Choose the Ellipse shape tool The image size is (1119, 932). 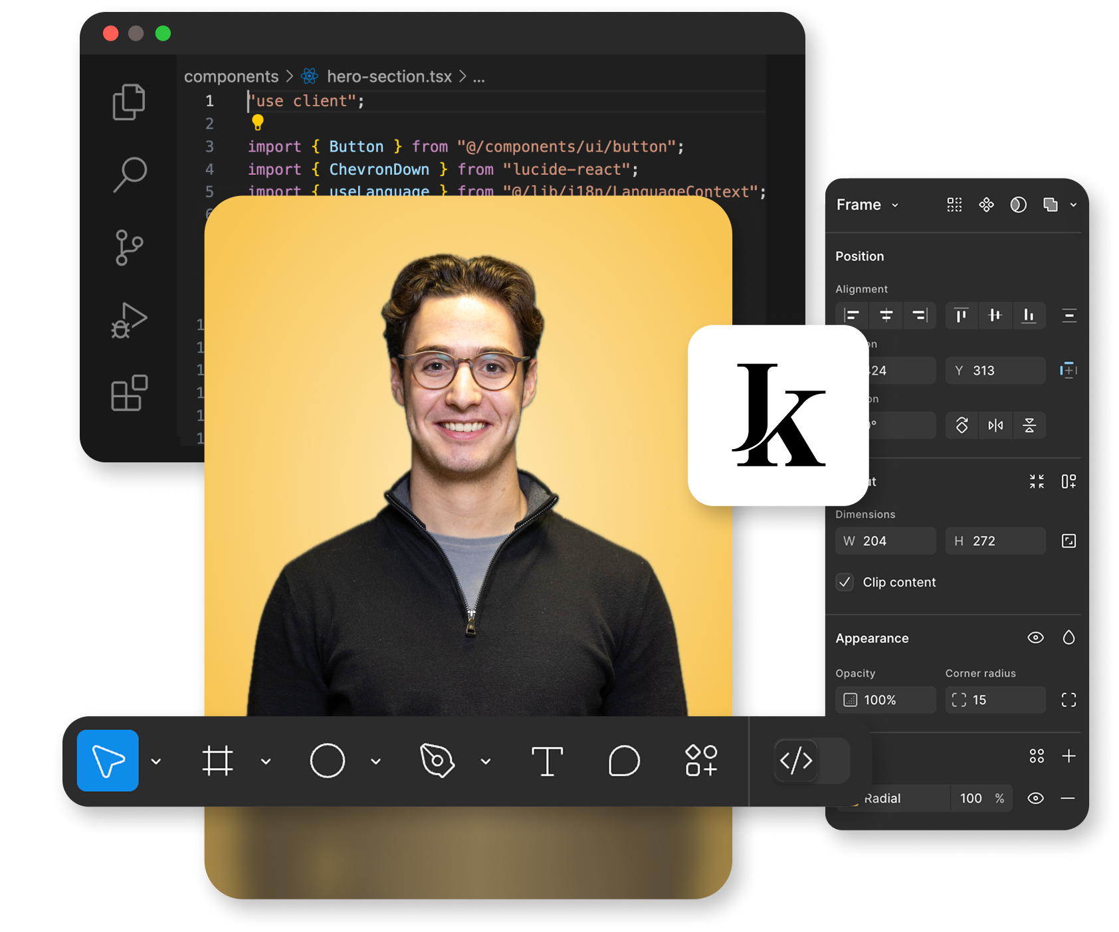pyautogui.click(x=328, y=761)
